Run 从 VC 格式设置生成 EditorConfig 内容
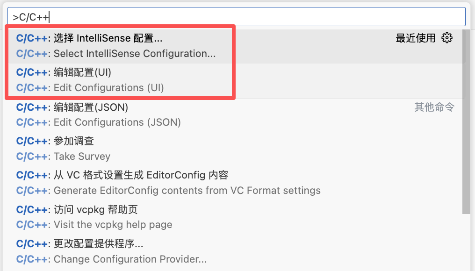475x271 pixels. (x=140, y=175)
